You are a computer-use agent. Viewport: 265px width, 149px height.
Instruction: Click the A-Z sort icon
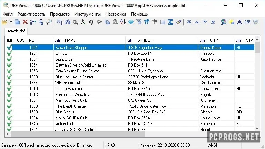(x=123, y=22)
